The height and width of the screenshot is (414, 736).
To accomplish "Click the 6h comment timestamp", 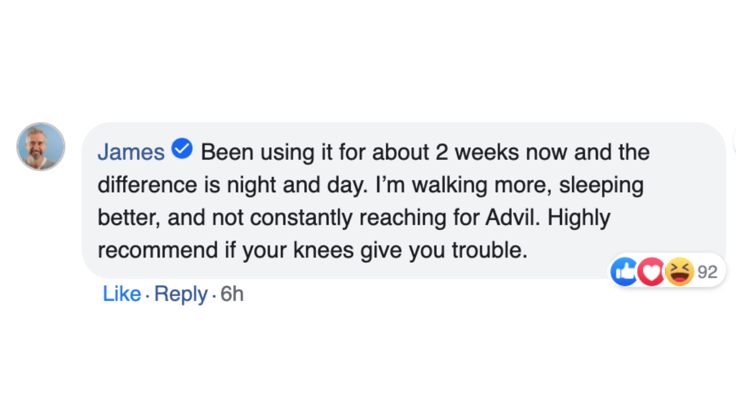I will point(232,294).
